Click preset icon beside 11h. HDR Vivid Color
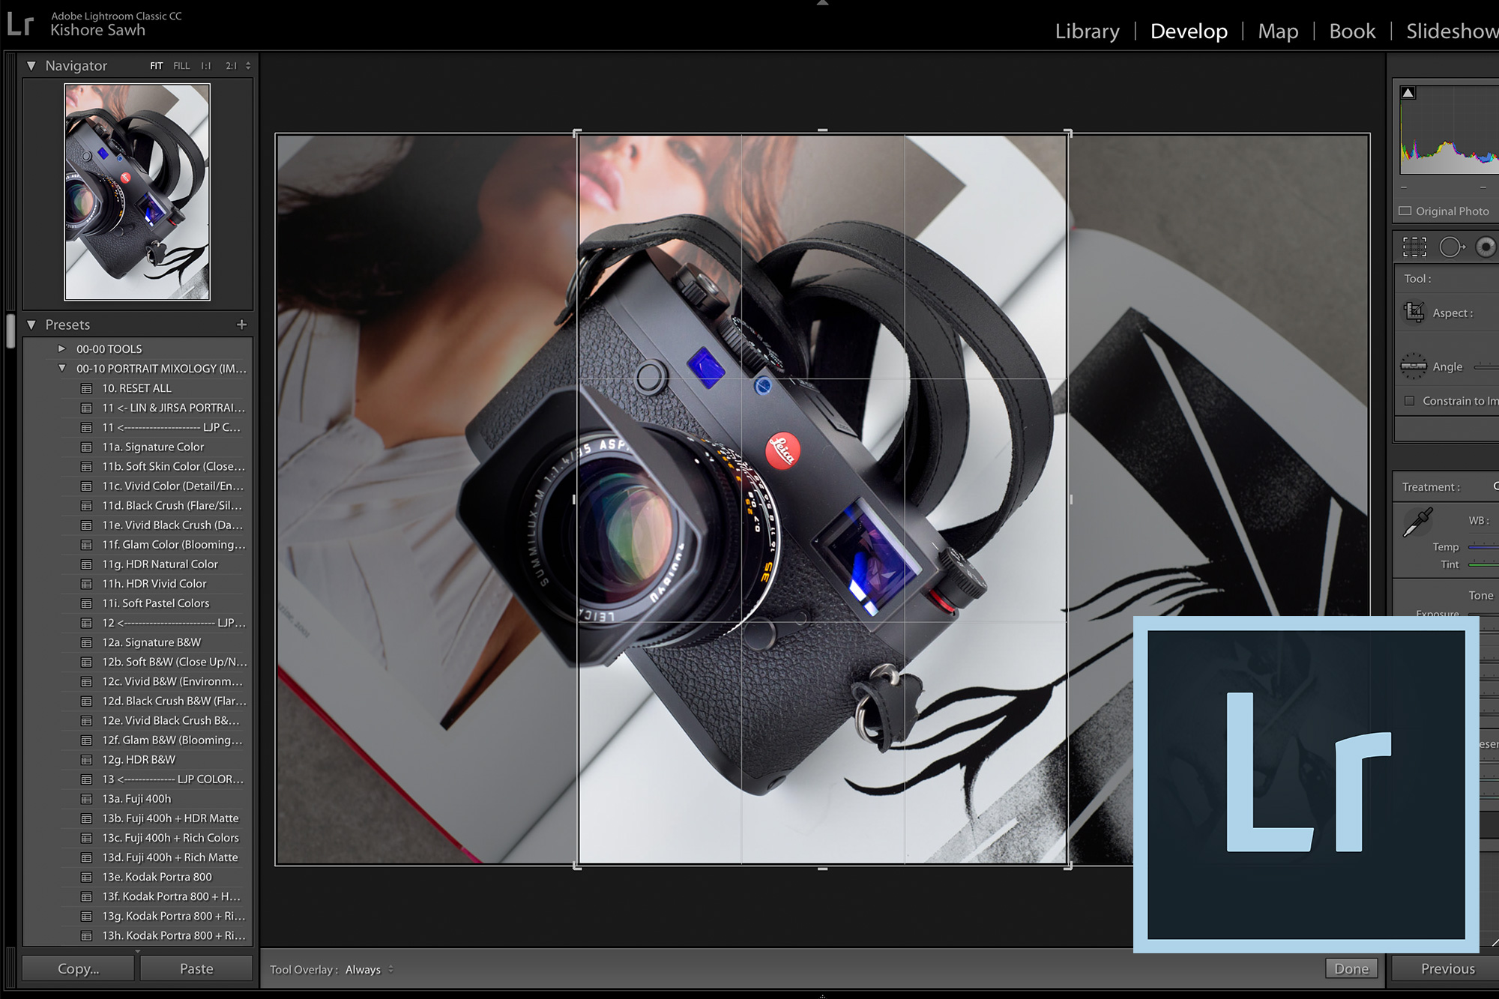This screenshot has width=1499, height=999. [x=86, y=584]
